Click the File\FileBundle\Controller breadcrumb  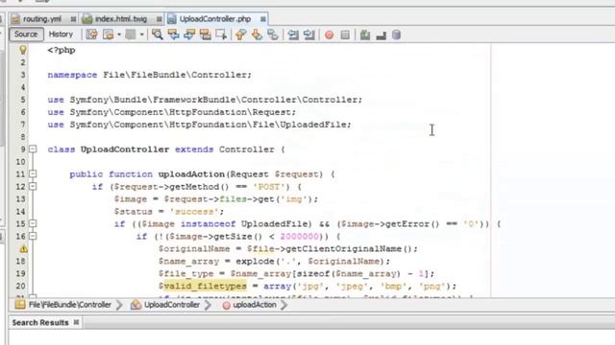click(x=70, y=305)
